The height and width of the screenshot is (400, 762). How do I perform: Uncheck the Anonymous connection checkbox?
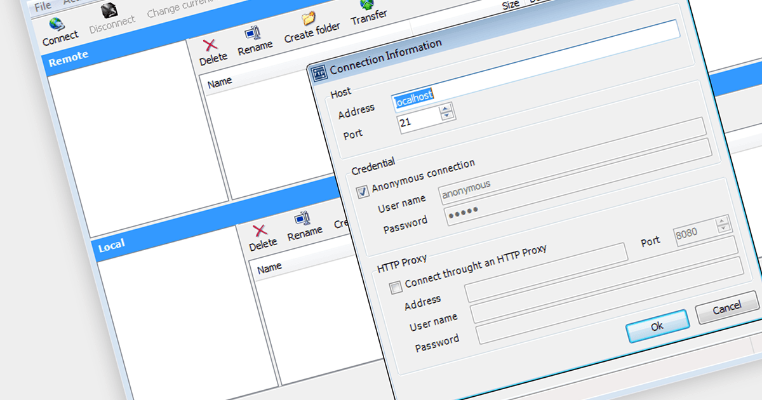[363, 191]
